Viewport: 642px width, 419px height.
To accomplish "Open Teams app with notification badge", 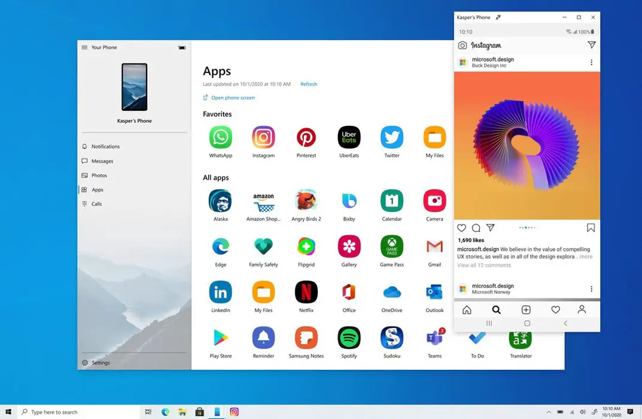I will coord(434,338).
